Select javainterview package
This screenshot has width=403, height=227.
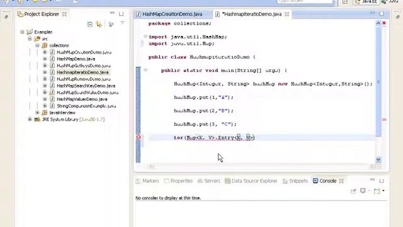coord(62,112)
